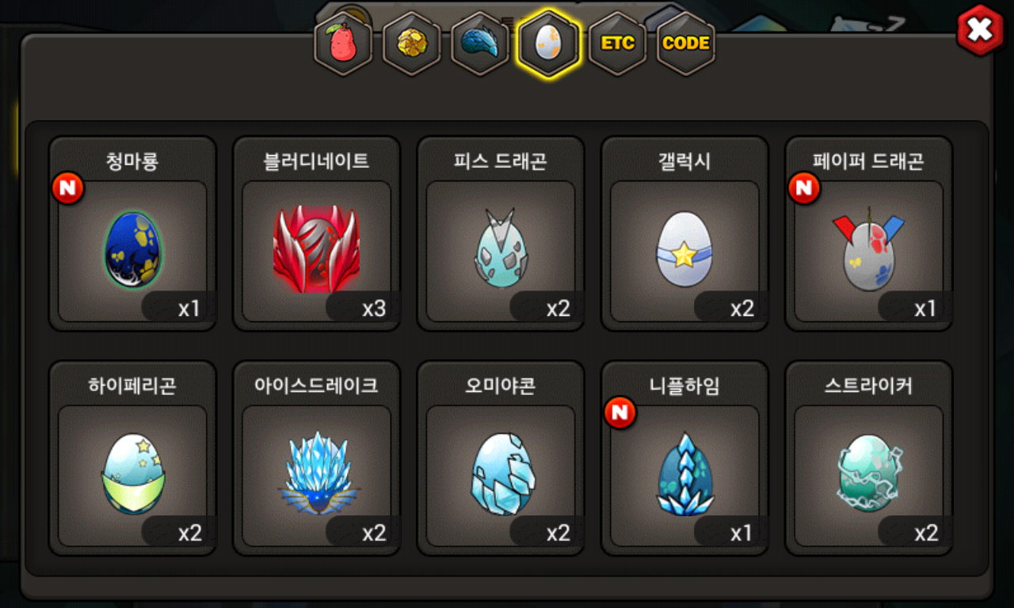Close the inventory with red X
Screen dimensions: 1014x608
coord(980,31)
